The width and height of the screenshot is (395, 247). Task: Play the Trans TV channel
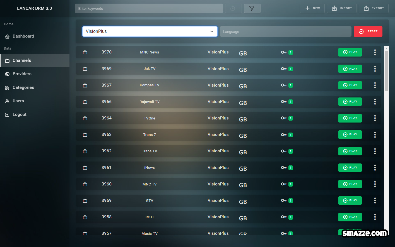click(x=350, y=151)
